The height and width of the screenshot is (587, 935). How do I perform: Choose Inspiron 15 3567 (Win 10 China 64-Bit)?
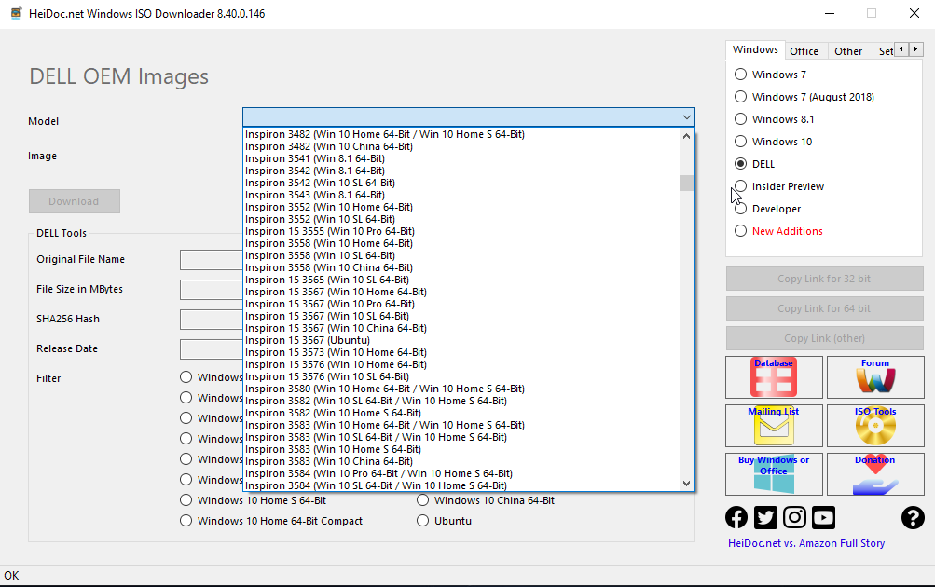(461, 328)
